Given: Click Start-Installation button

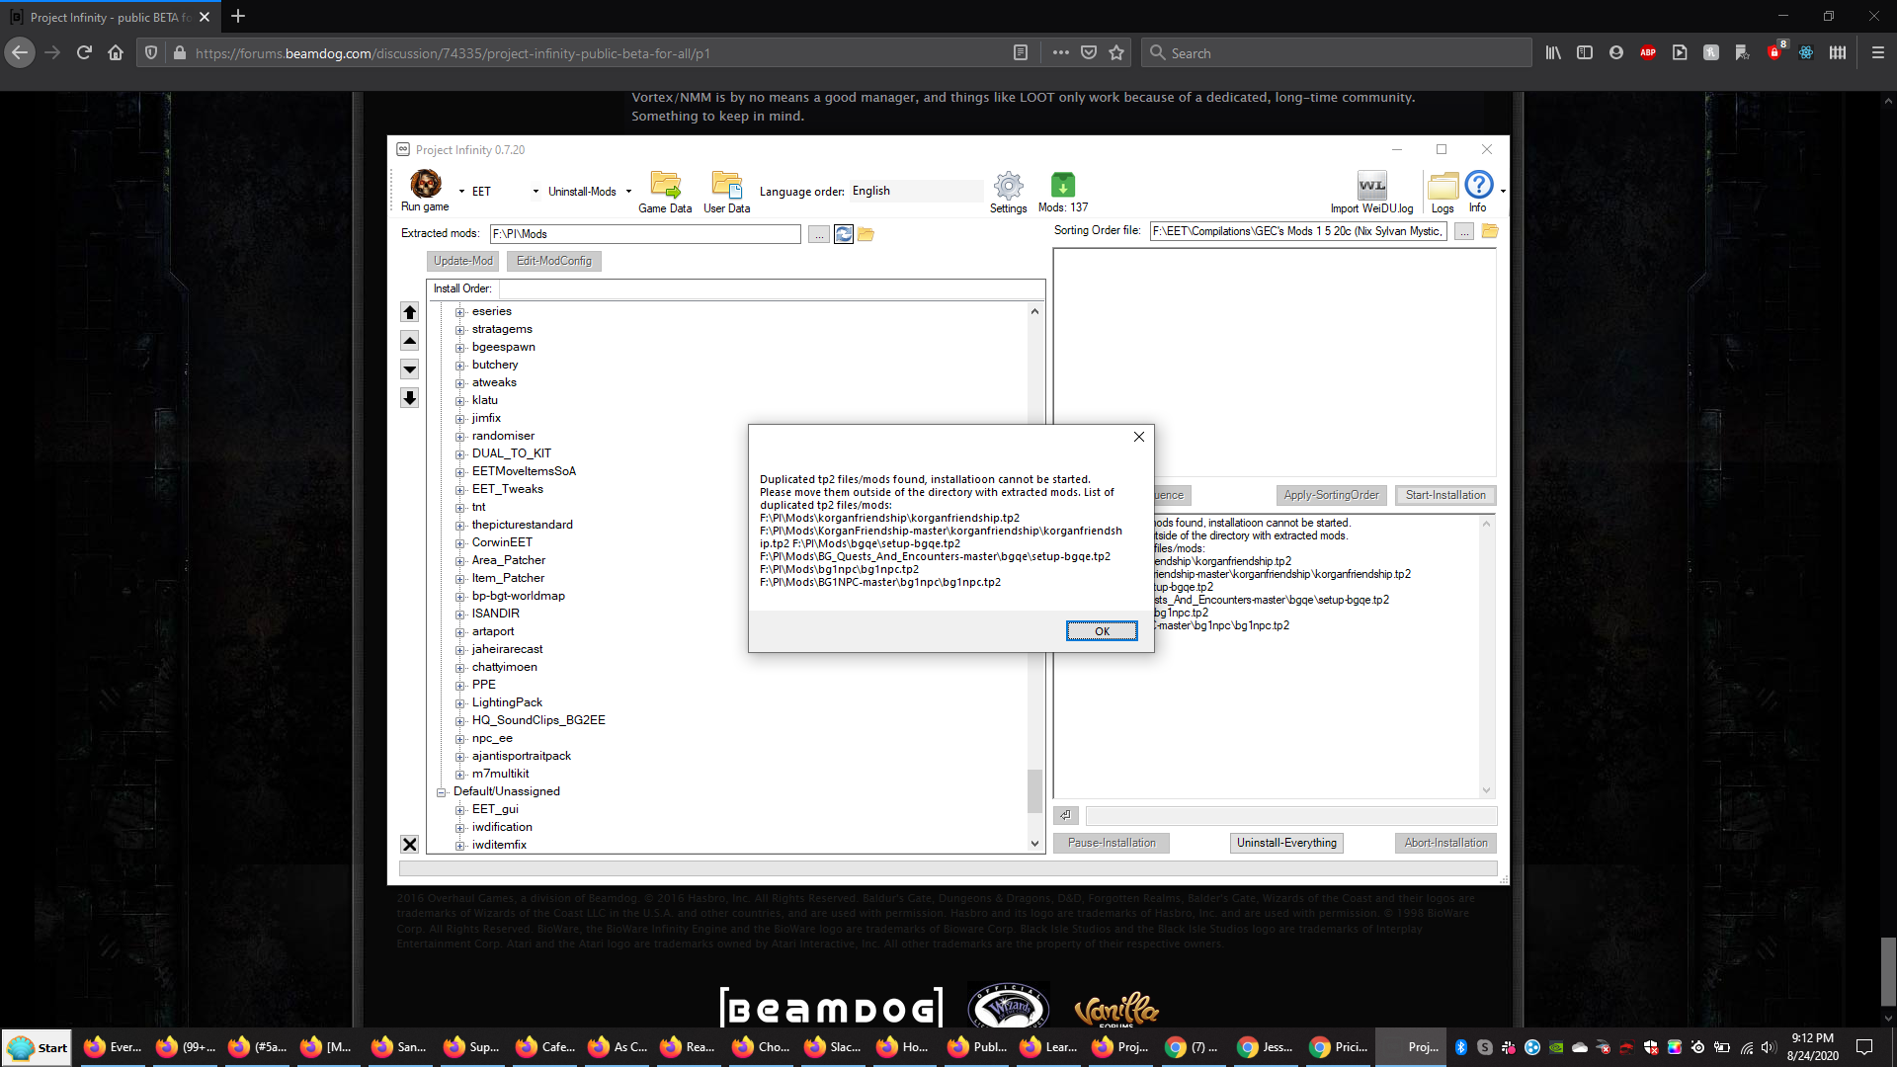Looking at the screenshot, I should tap(1445, 495).
